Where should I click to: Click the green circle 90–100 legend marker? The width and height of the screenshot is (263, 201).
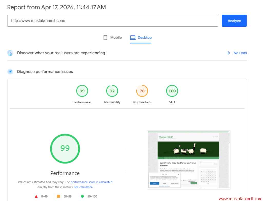pos(82,196)
